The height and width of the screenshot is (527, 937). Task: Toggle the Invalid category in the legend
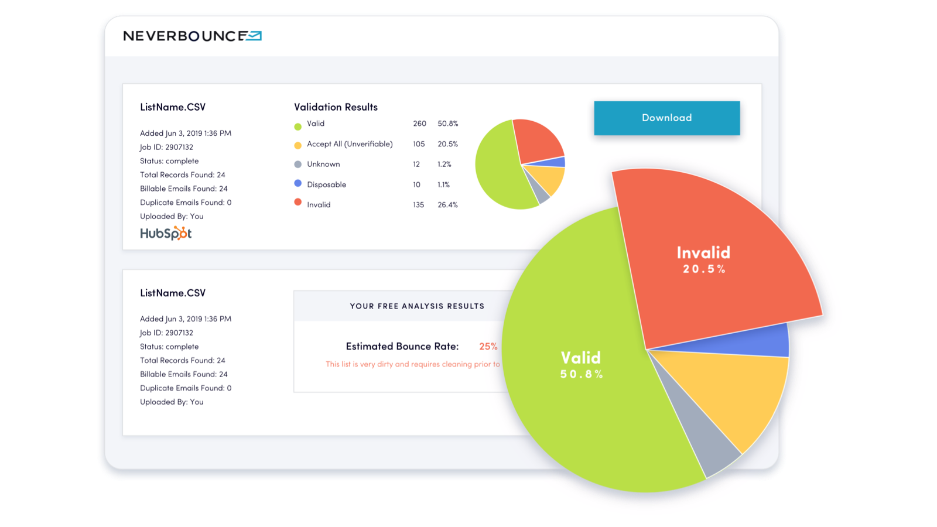pyautogui.click(x=319, y=204)
